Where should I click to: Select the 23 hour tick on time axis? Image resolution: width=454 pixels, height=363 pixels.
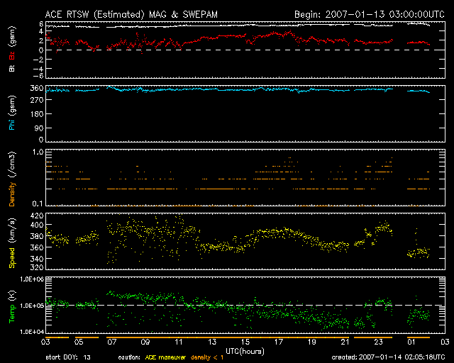(377, 341)
